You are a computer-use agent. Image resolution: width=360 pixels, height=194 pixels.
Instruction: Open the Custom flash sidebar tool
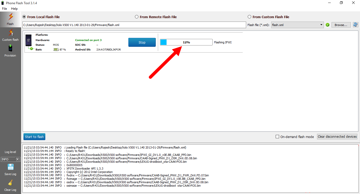tap(10, 35)
